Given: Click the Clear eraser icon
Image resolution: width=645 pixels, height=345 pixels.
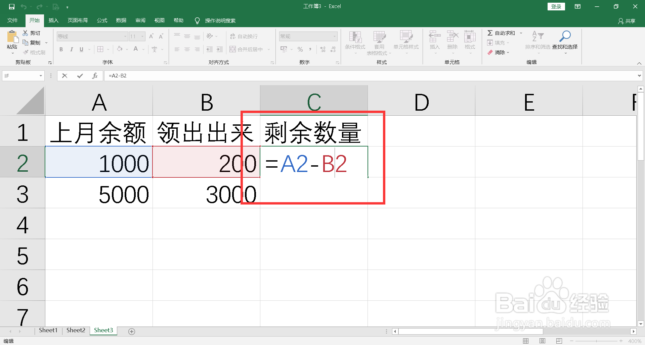Looking at the screenshot, I should 490,52.
